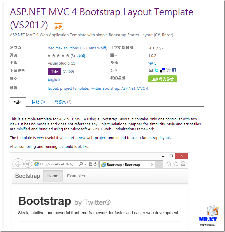
Task: Click the home icon in the preview browser
Action: point(169,164)
